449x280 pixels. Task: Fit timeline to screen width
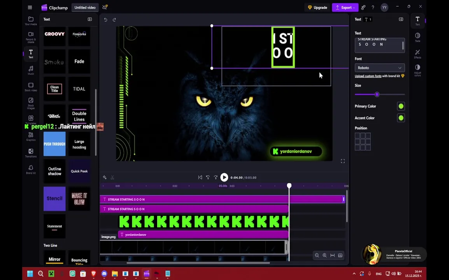332,255
